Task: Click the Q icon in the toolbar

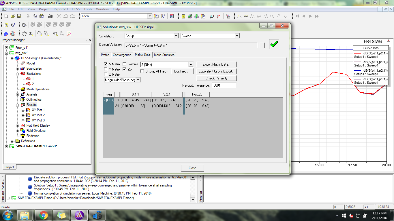Action: [172, 16]
